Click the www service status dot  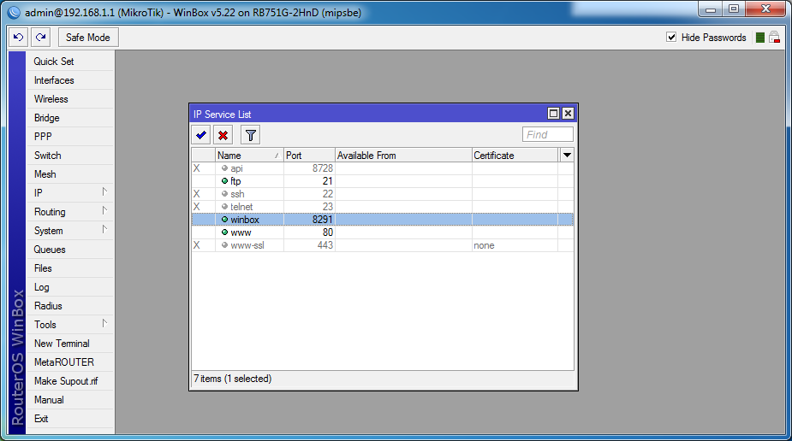click(225, 232)
